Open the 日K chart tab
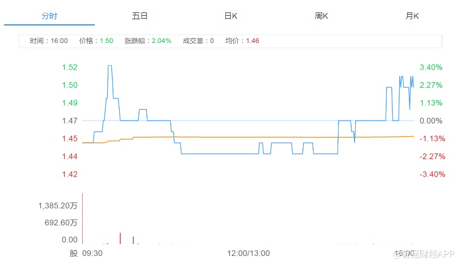The width and height of the screenshot is (460, 265). coord(231,16)
